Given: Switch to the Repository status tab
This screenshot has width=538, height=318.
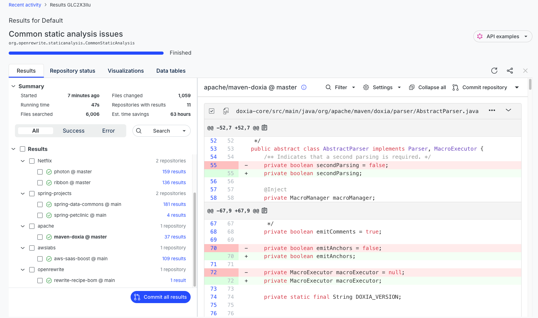Looking at the screenshot, I should [72, 71].
